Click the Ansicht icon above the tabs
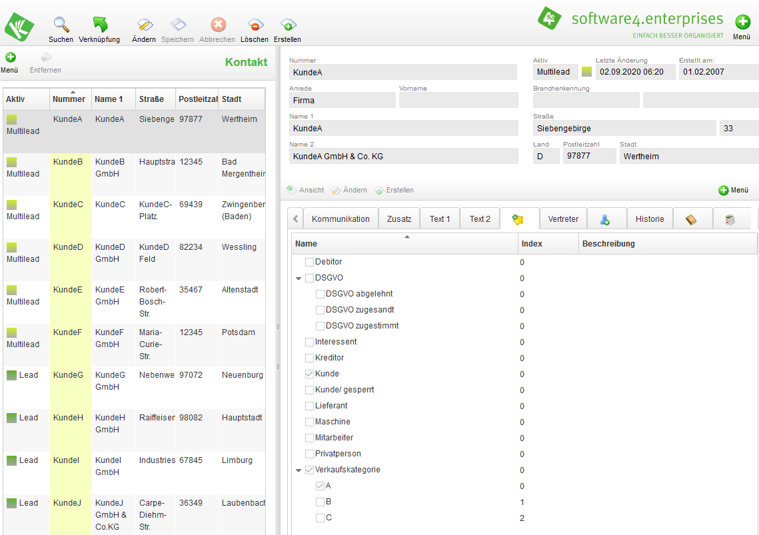The height and width of the screenshot is (535, 759). pos(291,190)
